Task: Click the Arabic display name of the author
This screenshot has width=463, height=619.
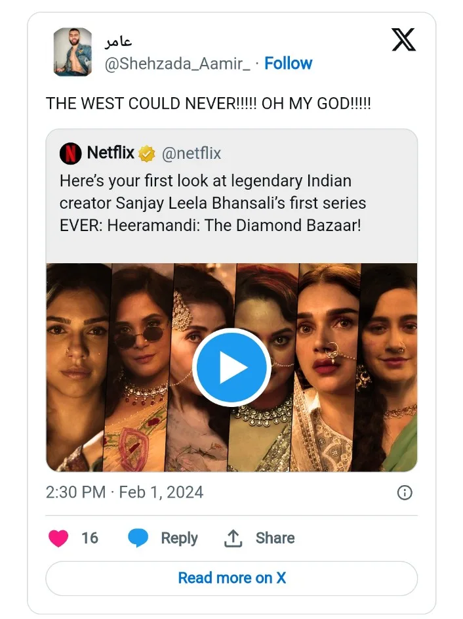Action: (118, 41)
